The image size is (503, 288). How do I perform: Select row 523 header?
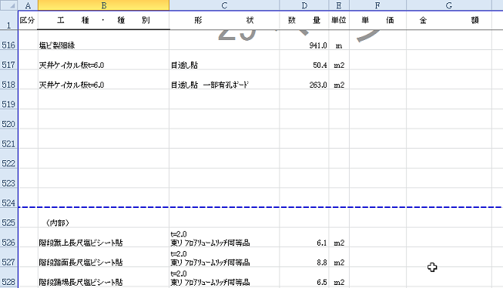8,179
